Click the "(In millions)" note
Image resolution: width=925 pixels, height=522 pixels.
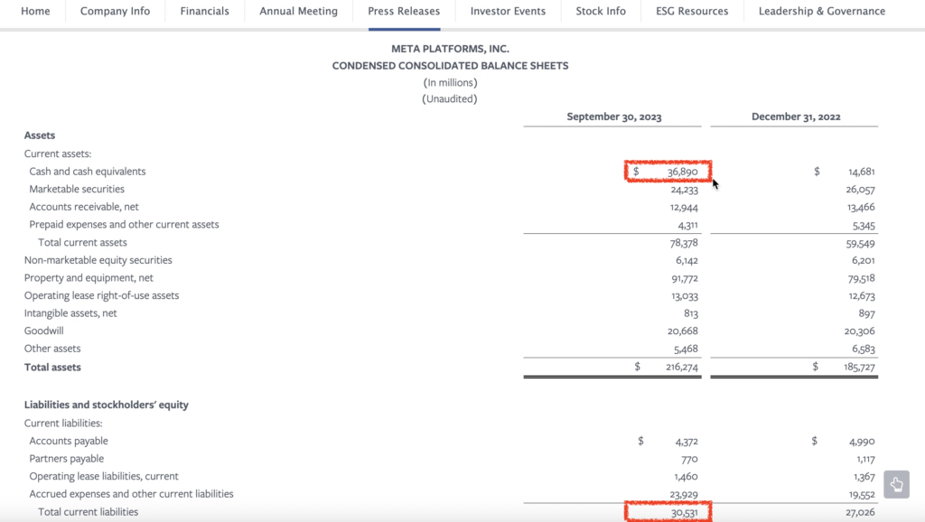point(450,82)
